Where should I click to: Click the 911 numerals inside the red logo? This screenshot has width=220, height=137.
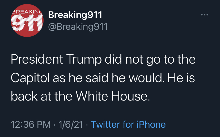coord(27,23)
